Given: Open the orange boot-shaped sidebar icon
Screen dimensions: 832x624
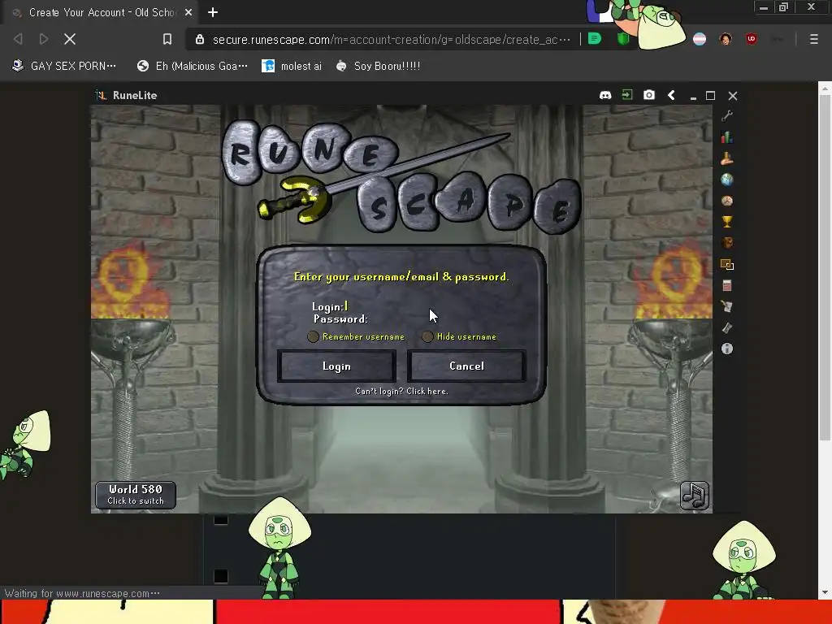Looking at the screenshot, I should [727, 158].
